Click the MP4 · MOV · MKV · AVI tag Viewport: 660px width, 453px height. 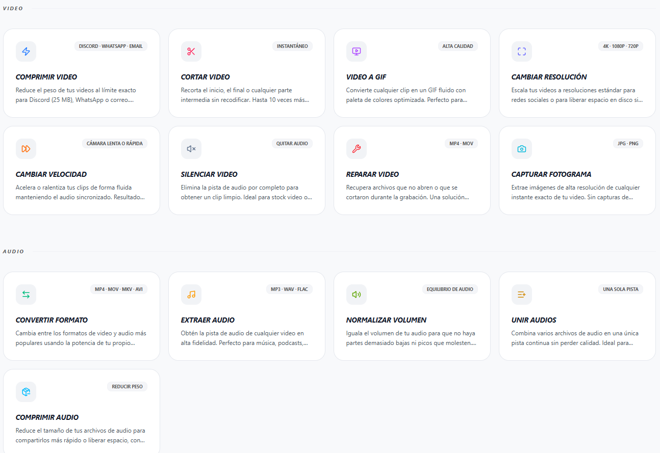coord(119,289)
